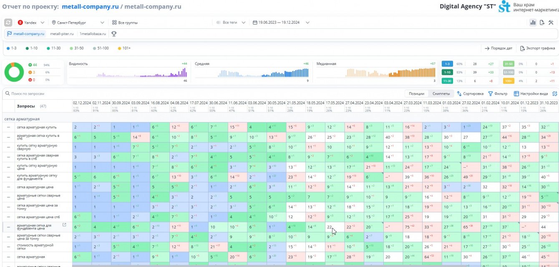Screen dimensions: 559x267
Task: Click the blue 1-3 positions badge
Action: [x=448, y=64]
